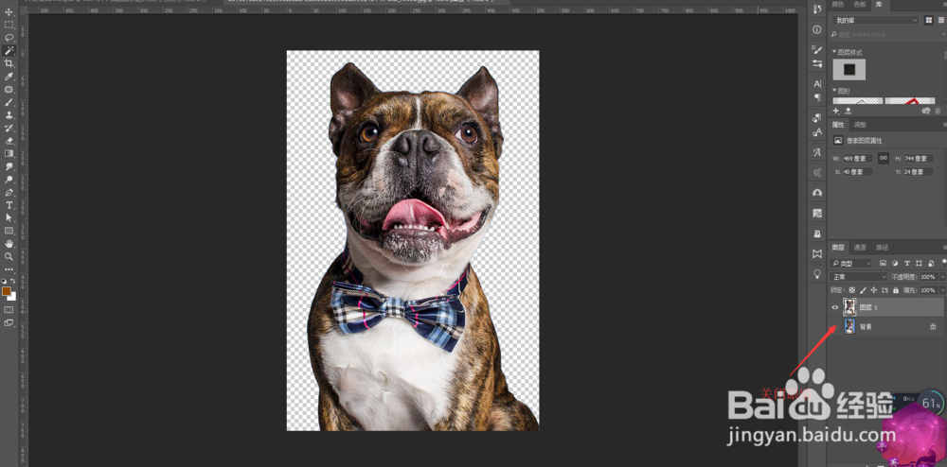Switch to the 调整 tab
This screenshot has width=947, height=467.
click(860, 125)
